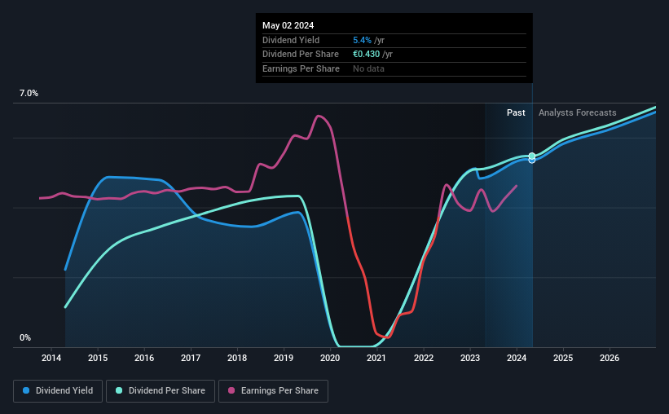This screenshot has height=414, width=669.
Task: Click the 0% y-axis label
Action: point(25,337)
